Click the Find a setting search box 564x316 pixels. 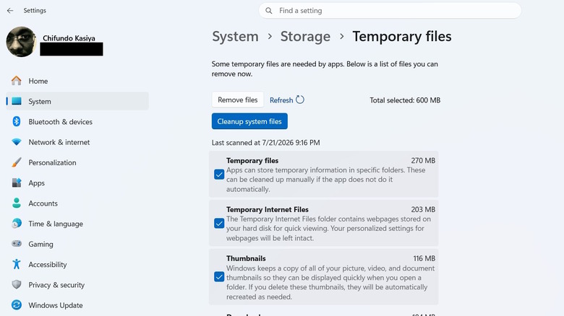390,11
